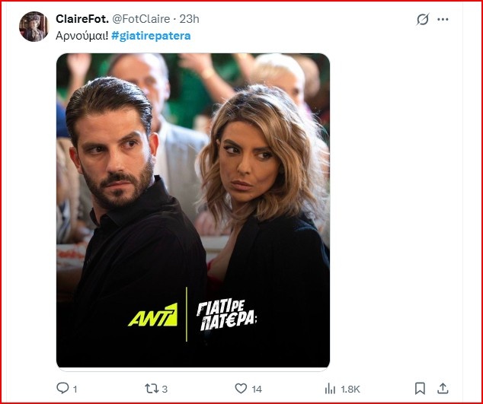Open view analytics bar chart icon
The height and width of the screenshot is (404, 483).
[x=330, y=388]
